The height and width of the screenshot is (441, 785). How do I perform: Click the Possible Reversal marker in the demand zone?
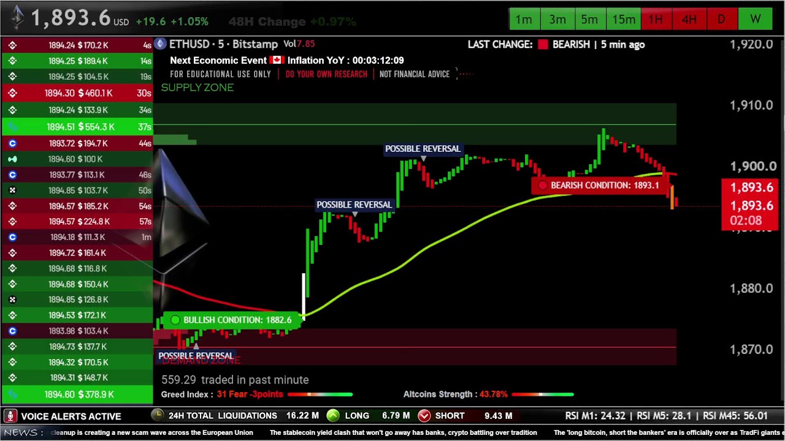point(196,355)
